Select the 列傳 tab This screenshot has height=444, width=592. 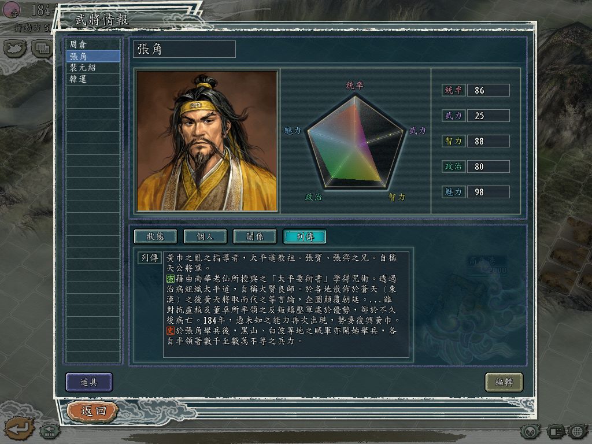tap(305, 236)
